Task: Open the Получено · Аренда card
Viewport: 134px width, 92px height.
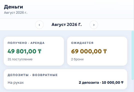Action: (34, 51)
